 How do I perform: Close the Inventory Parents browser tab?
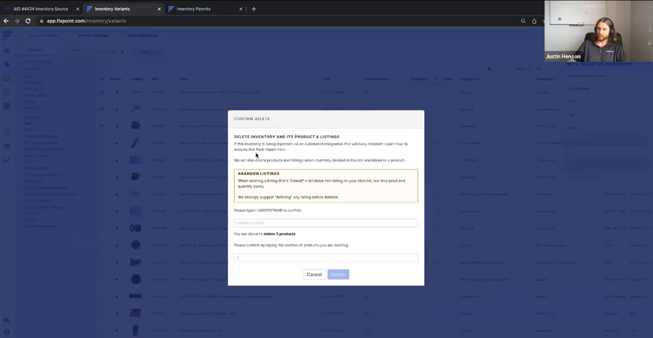[240, 9]
